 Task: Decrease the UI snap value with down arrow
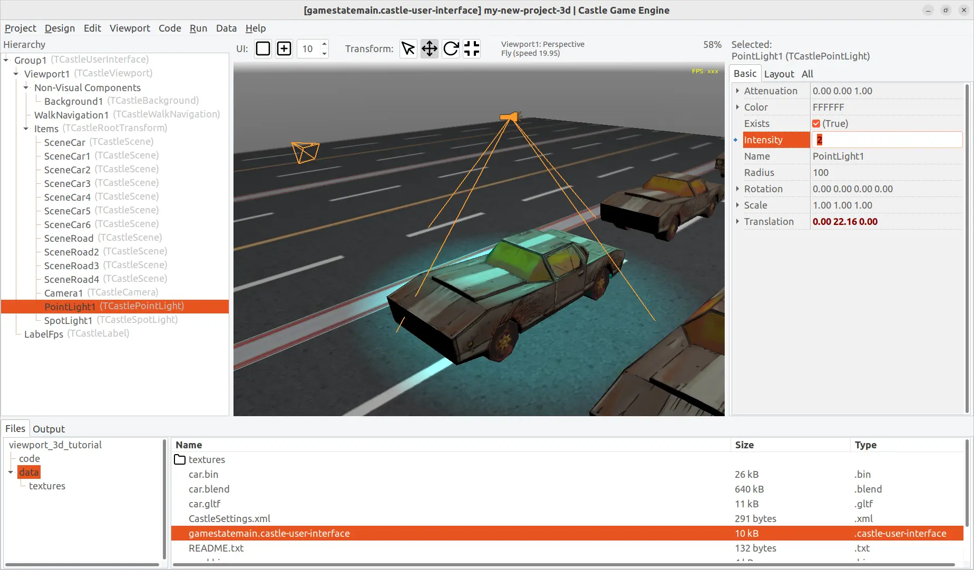[x=324, y=54]
